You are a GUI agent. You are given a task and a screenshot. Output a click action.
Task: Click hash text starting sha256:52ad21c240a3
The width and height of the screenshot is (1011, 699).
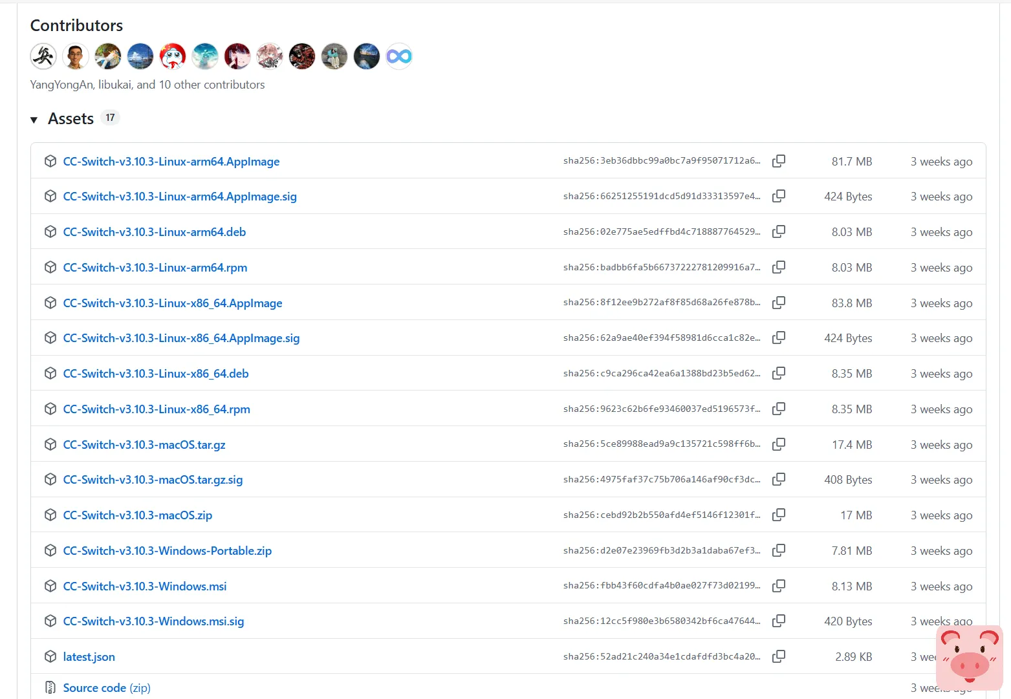tap(662, 656)
